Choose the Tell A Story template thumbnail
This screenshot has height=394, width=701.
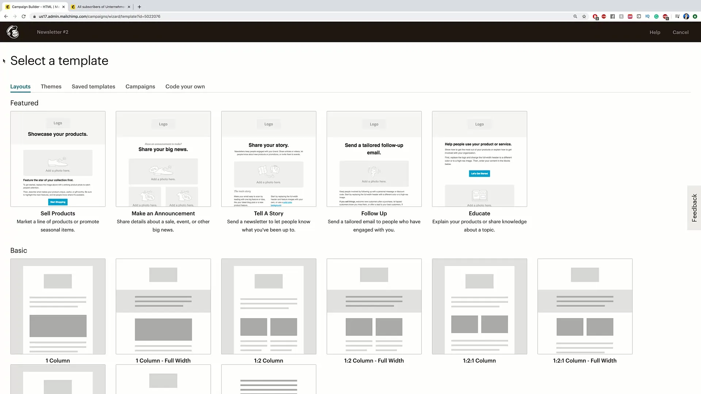click(x=269, y=159)
